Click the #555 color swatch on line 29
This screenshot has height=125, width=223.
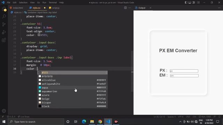pos(39,35)
